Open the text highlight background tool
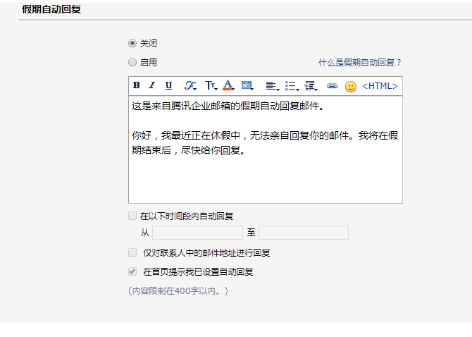This screenshot has height=337, width=472. click(x=247, y=86)
